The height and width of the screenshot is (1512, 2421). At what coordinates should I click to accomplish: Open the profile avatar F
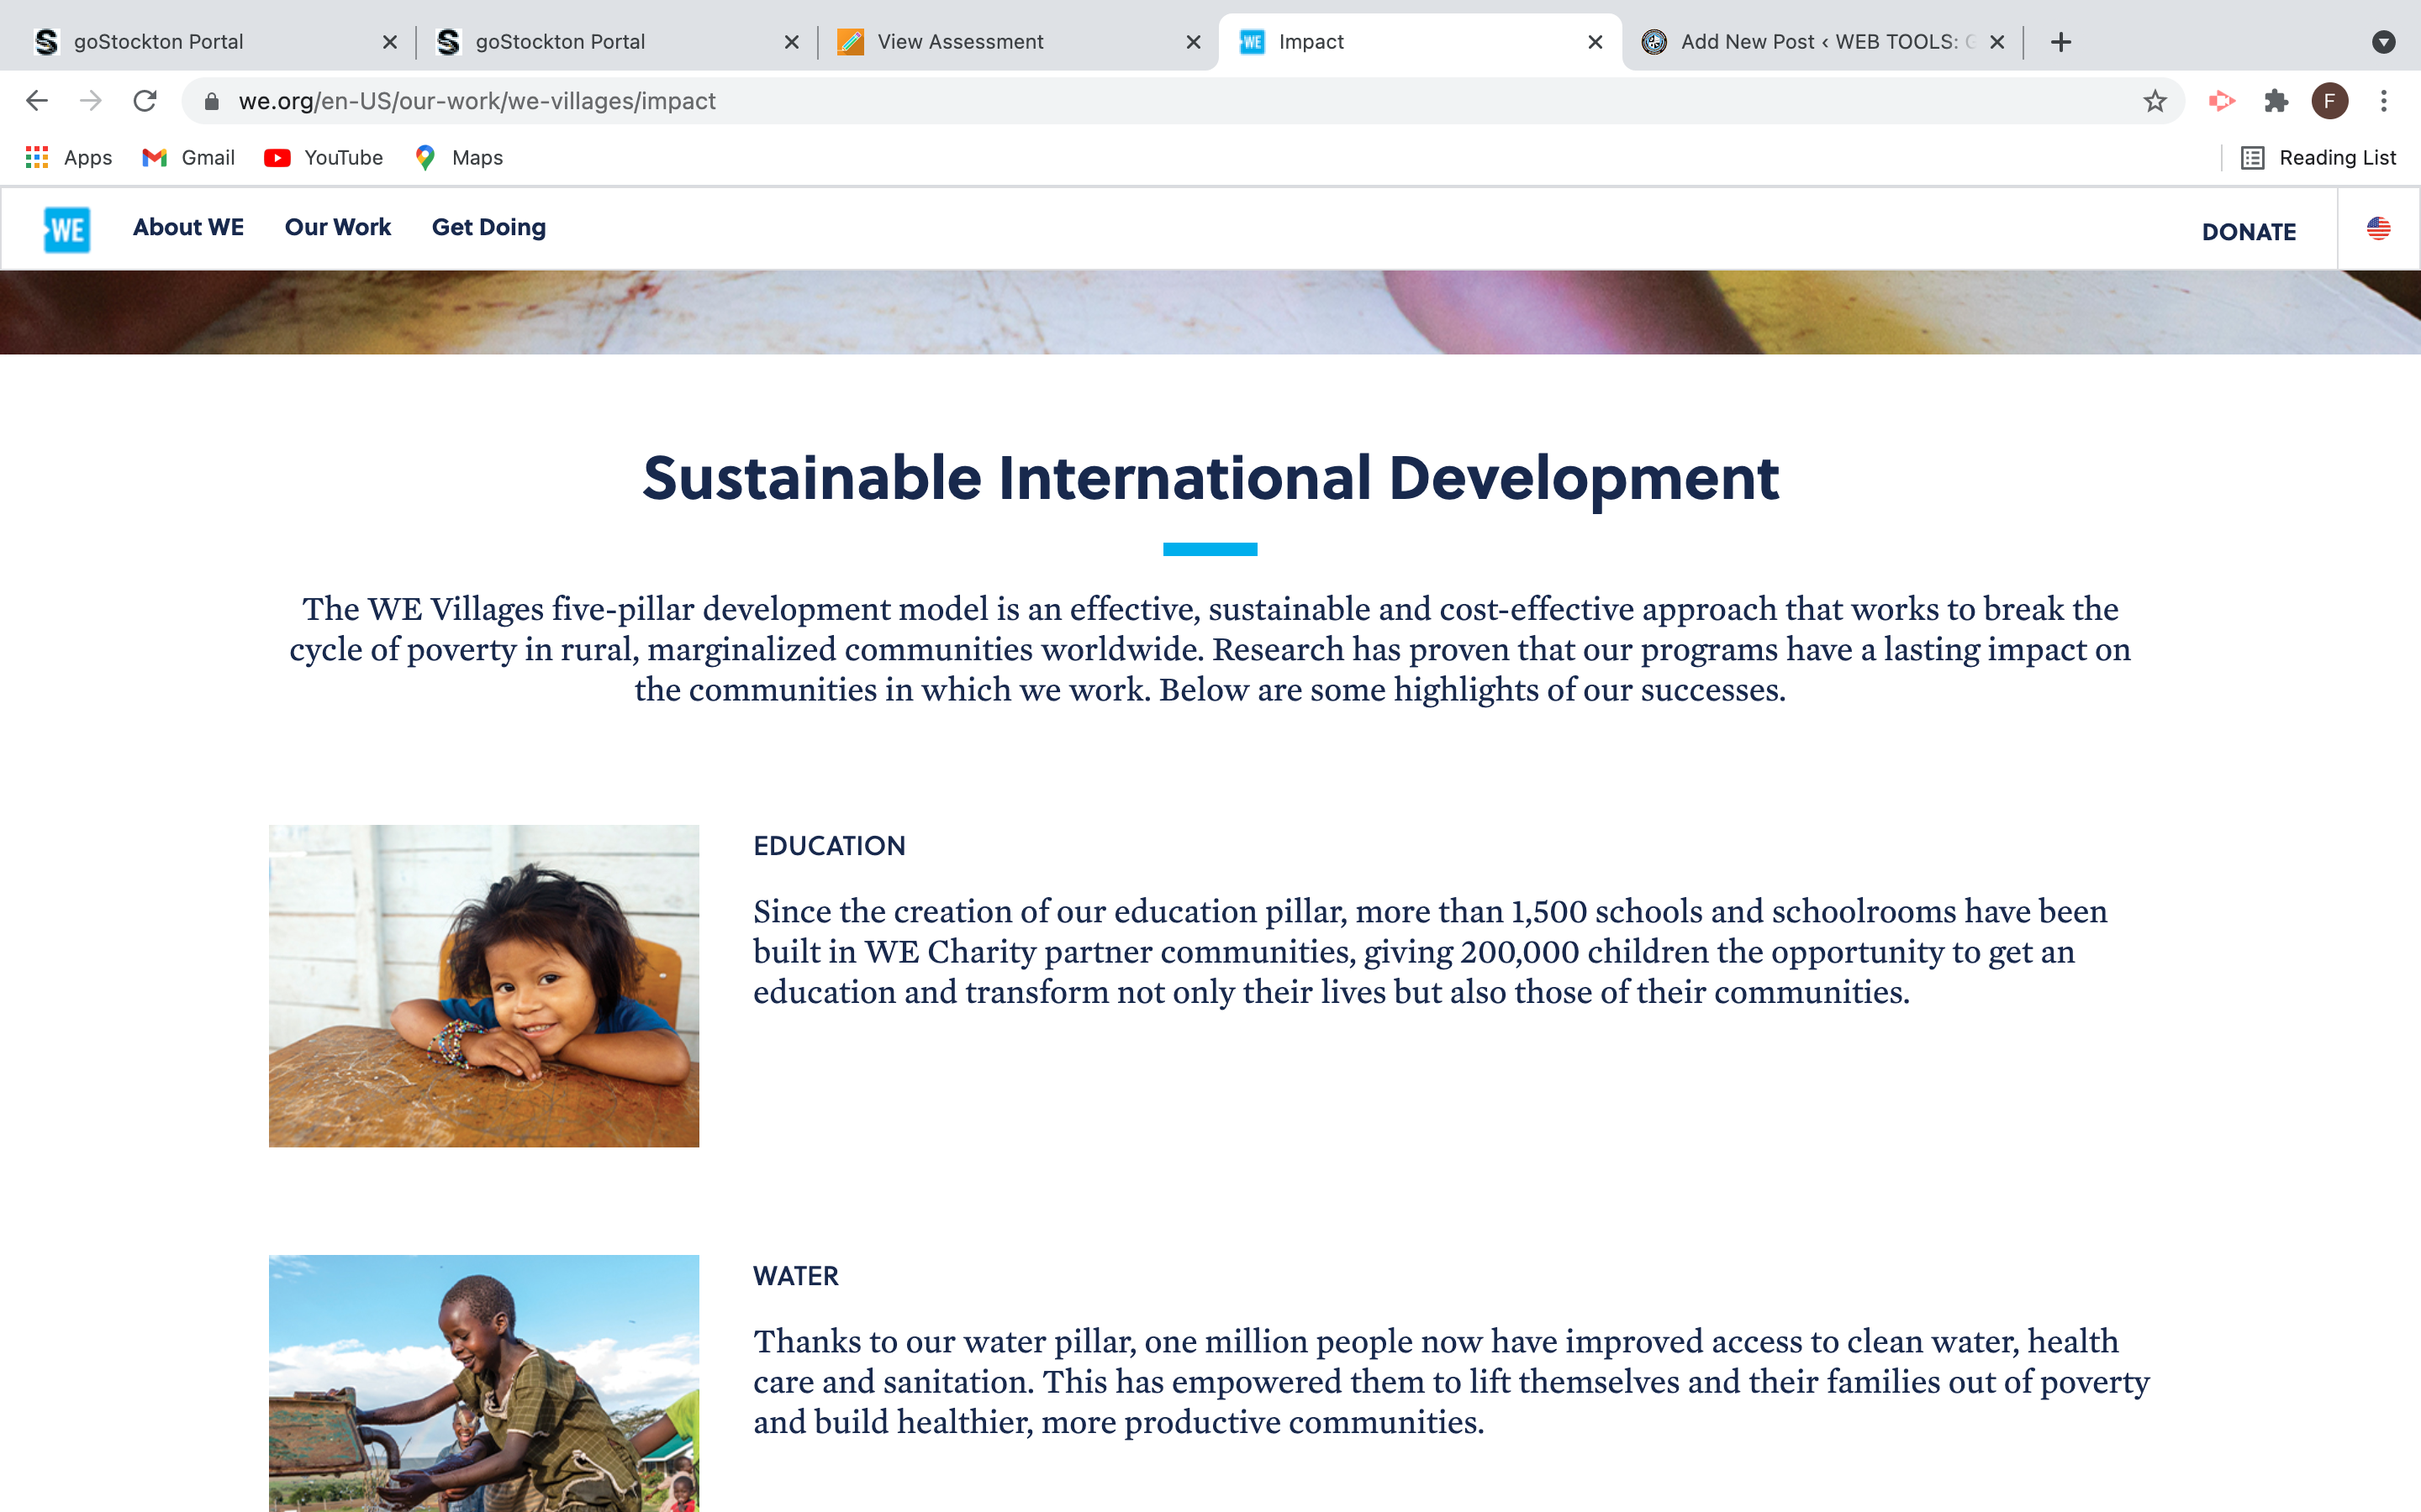[2330, 101]
